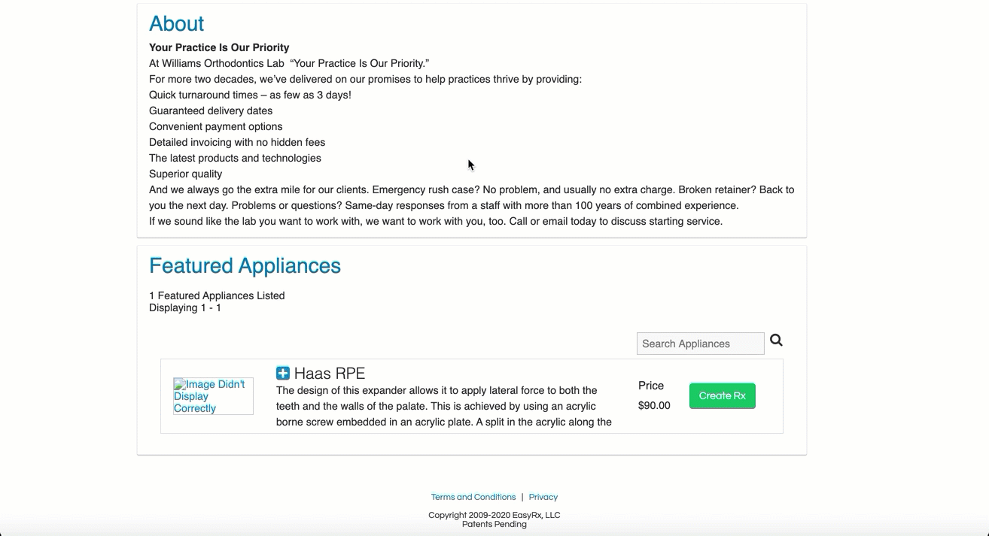Image resolution: width=989 pixels, height=536 pixels.
Task: Focus the Search Appliances input field
Action: [700, 344]
